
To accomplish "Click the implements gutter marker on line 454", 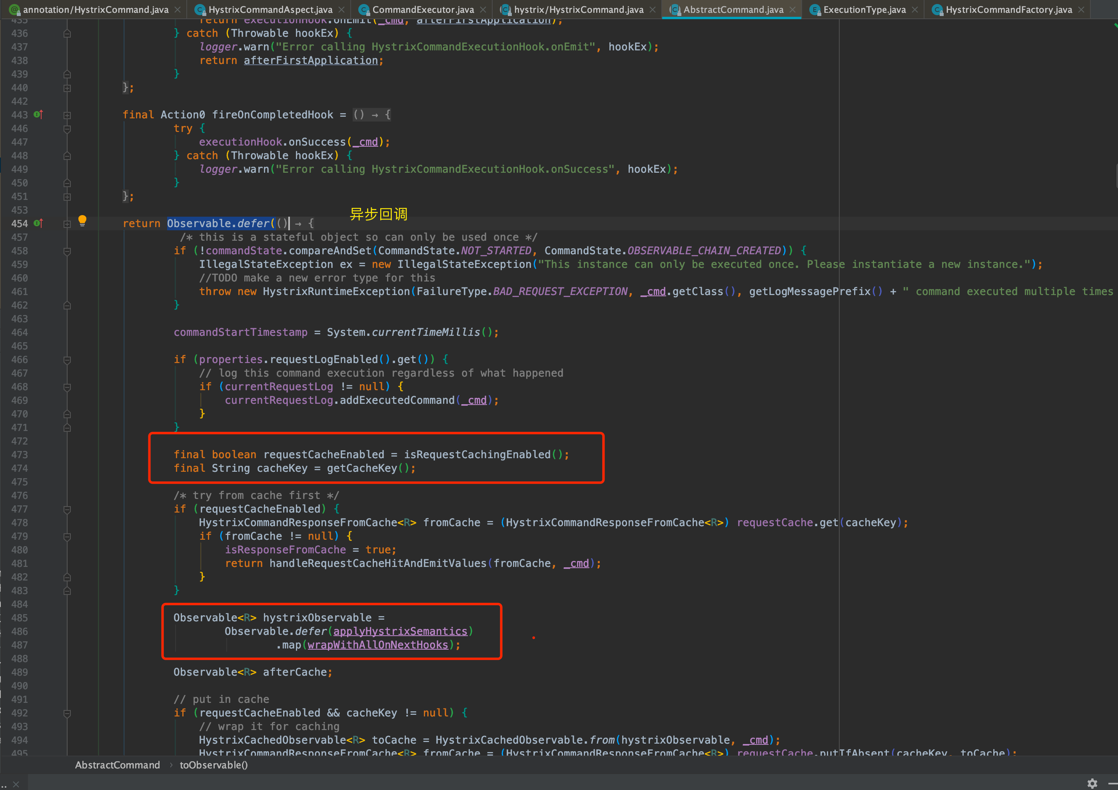I will click(38, 223).
